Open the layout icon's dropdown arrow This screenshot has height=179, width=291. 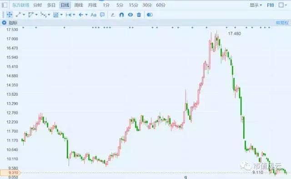286,5
